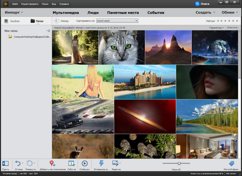Click the zoom (Масштаб) slider handle
The image size is (242, 176).
[x=178, y=163]
